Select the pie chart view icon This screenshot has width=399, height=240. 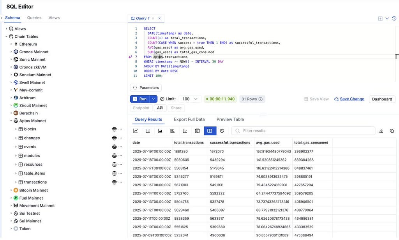(222, 131)
